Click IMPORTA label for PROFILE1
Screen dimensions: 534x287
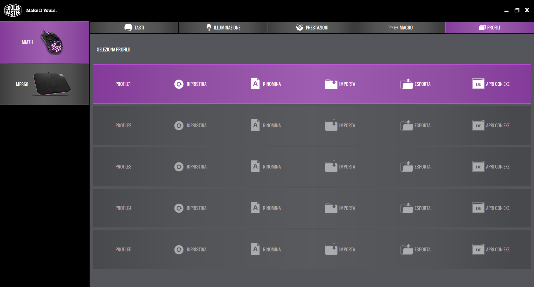click(347, 84)
